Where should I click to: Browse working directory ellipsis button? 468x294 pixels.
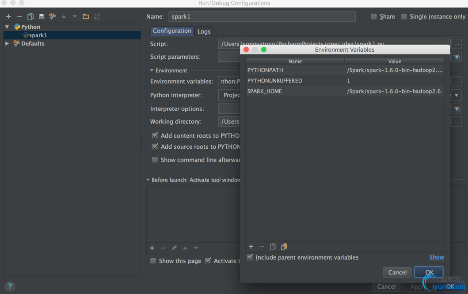pos(457,122)
